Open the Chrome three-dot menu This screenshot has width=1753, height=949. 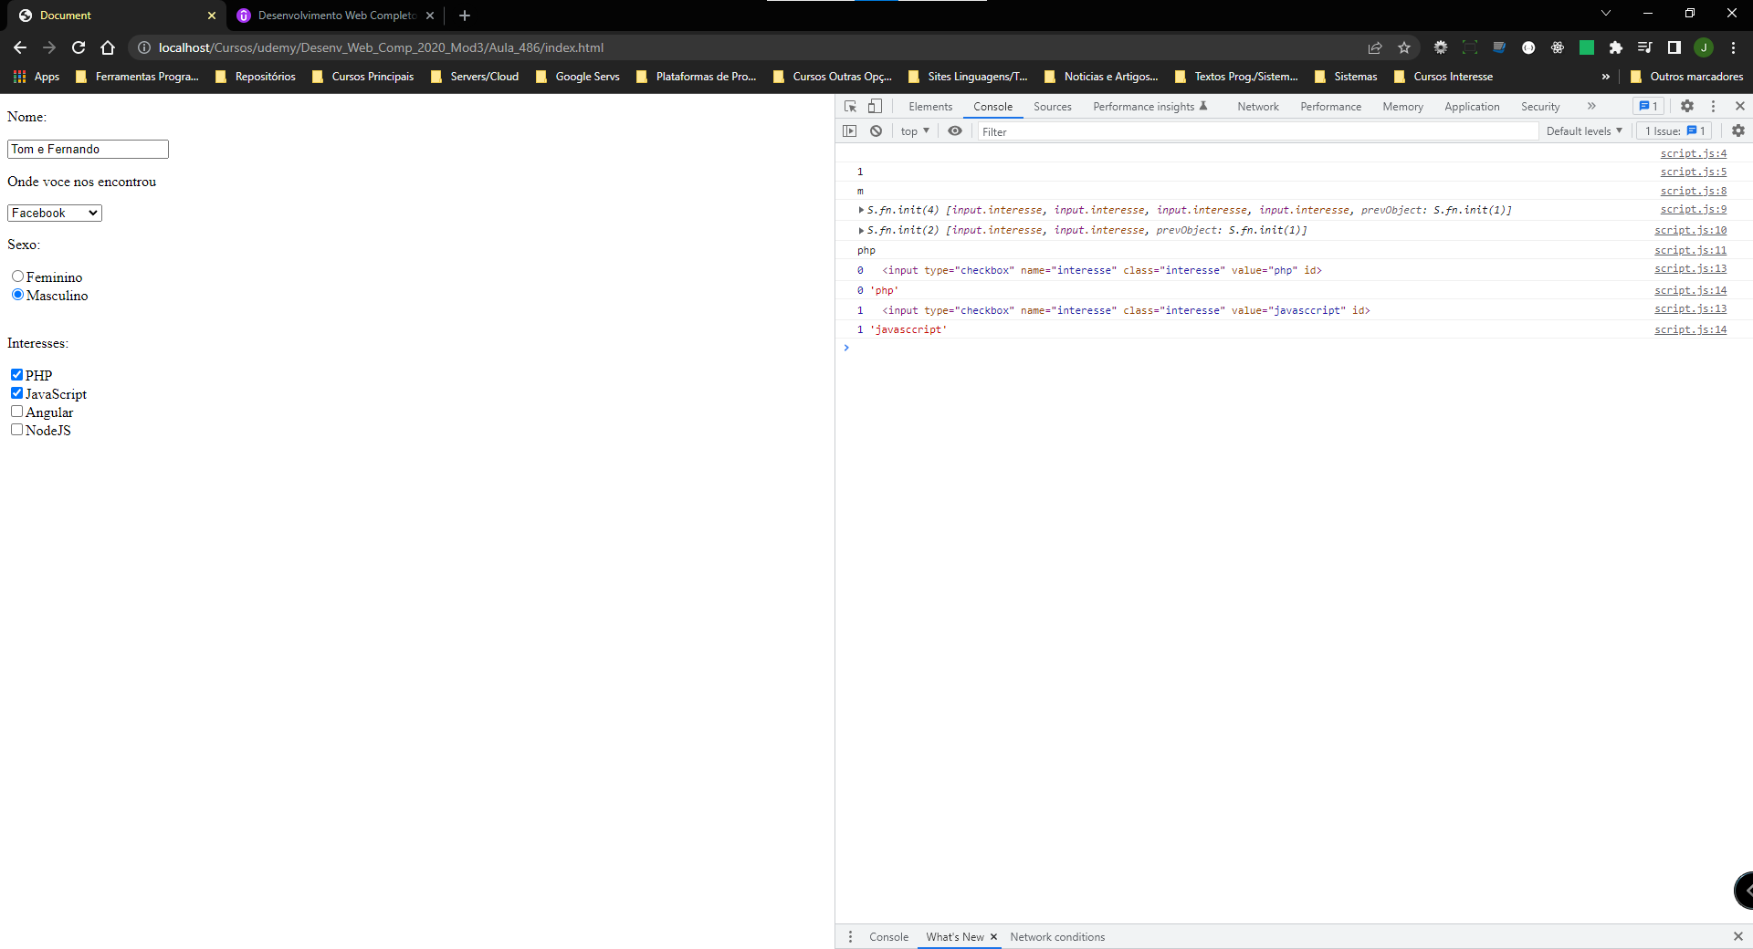pos(1733,47)
